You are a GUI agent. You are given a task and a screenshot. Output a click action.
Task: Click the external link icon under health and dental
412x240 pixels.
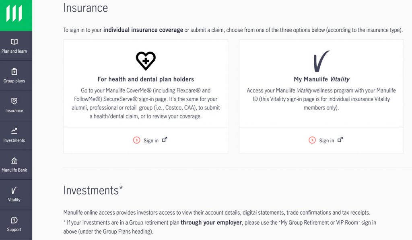tap(164, 140)
